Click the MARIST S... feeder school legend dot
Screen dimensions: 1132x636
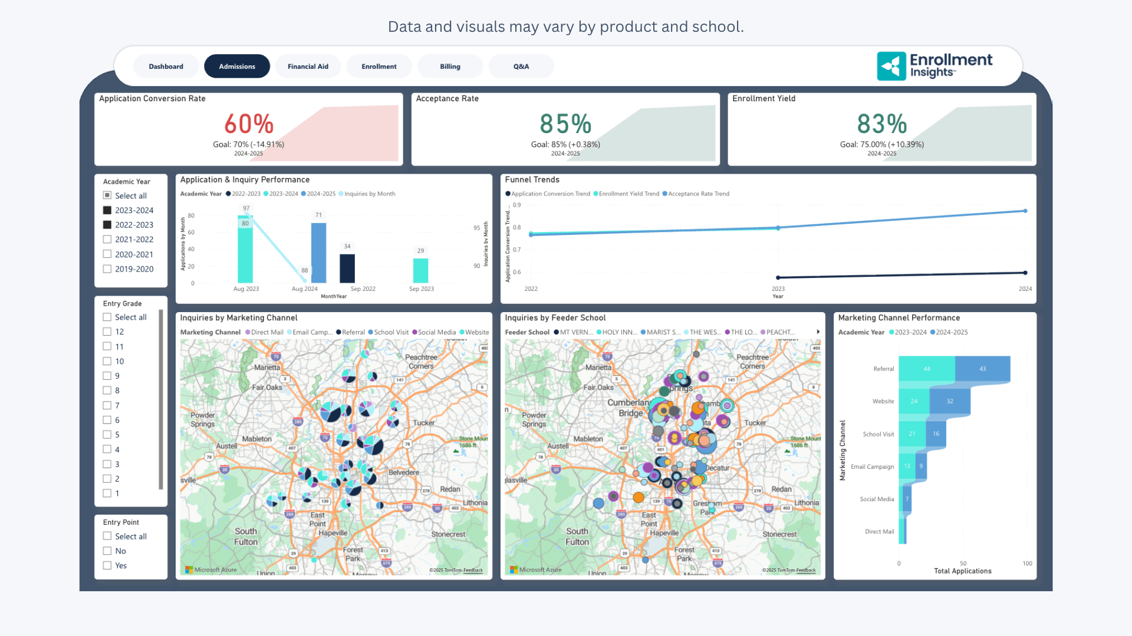pyautogui.click(x=643, y=332)
